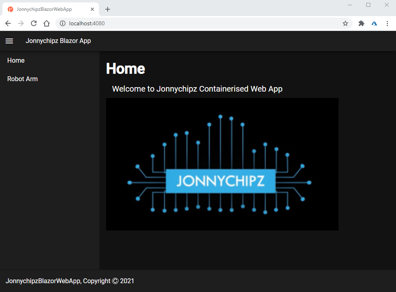Screen dimensions: 396x292
Task: Click the localhost:4080 address bar
Action: pyautogui.click(x=201, y=23)
